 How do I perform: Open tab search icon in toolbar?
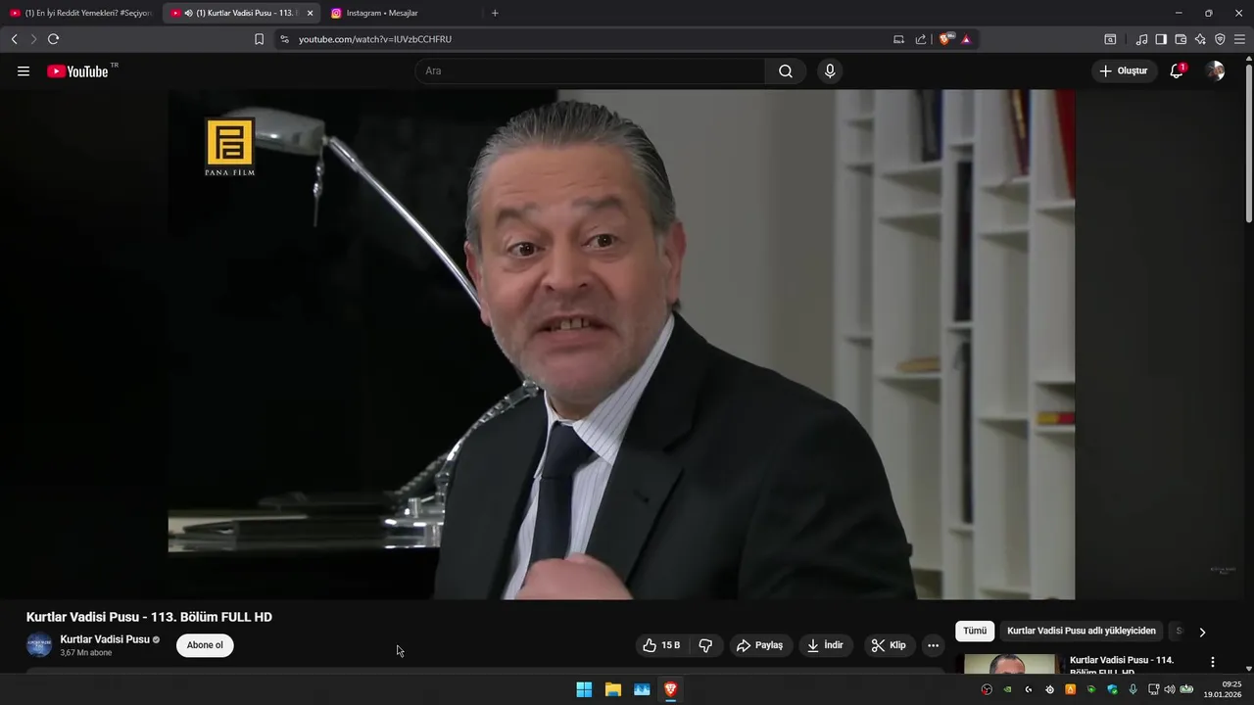[x=1110, y=39]
